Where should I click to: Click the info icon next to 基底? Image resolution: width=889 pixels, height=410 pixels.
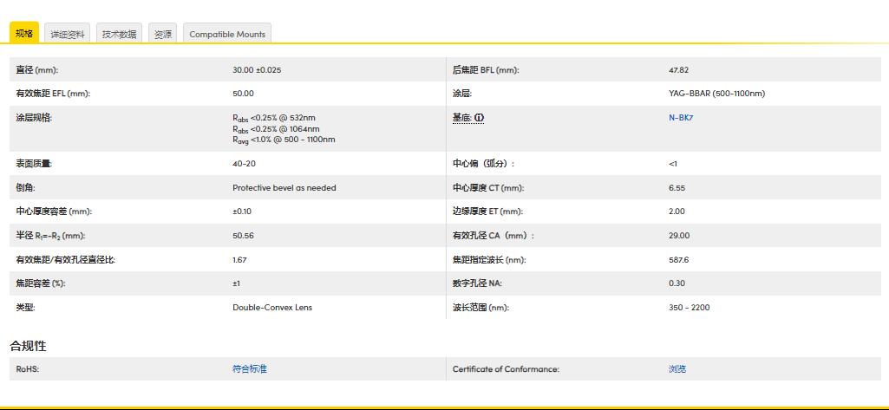point(479,118)
